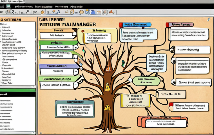Click the circular spiral target toolbar icon
The width and height of the screenshot is (214, 135).
point(105,12)
